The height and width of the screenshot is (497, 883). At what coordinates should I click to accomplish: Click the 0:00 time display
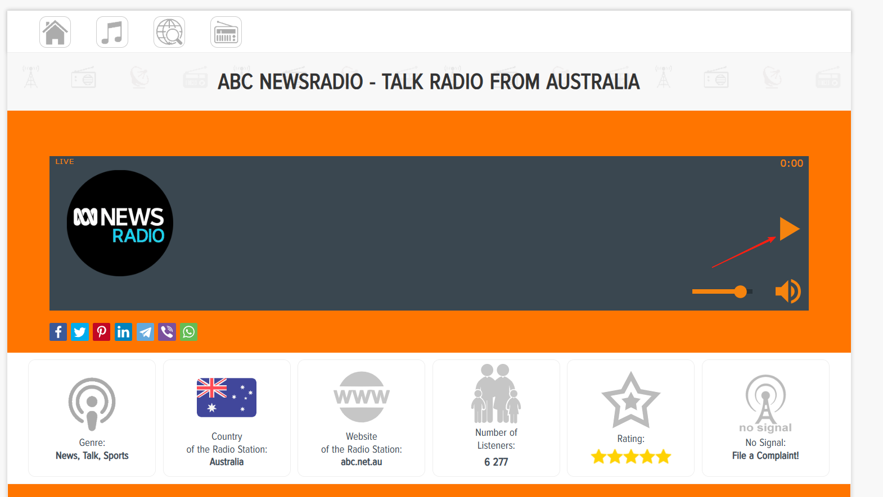point(791,163)
